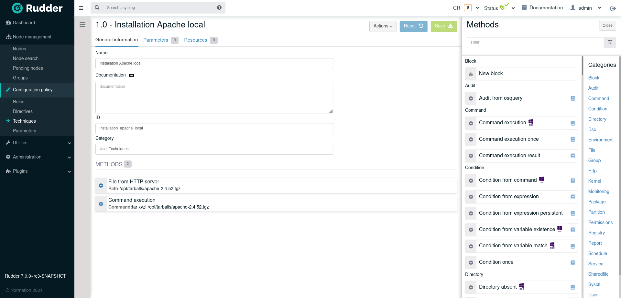Open the CR dropdown arrow
Screen dimensions: 621x298
tap(477, 7)
